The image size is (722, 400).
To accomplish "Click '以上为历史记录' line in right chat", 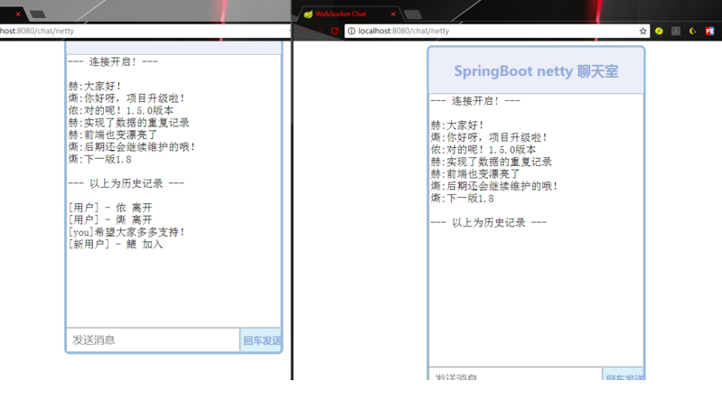I will click(489, 222).
